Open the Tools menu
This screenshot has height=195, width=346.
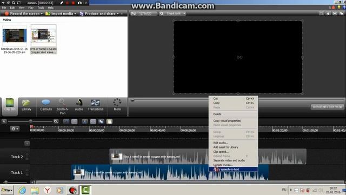(41, 8)
